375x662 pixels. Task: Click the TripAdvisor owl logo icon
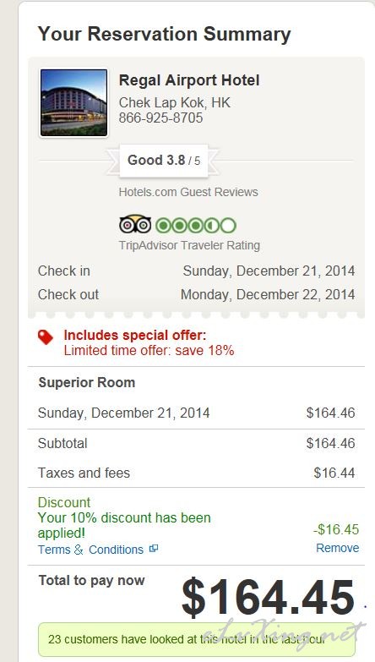(135, 225)
